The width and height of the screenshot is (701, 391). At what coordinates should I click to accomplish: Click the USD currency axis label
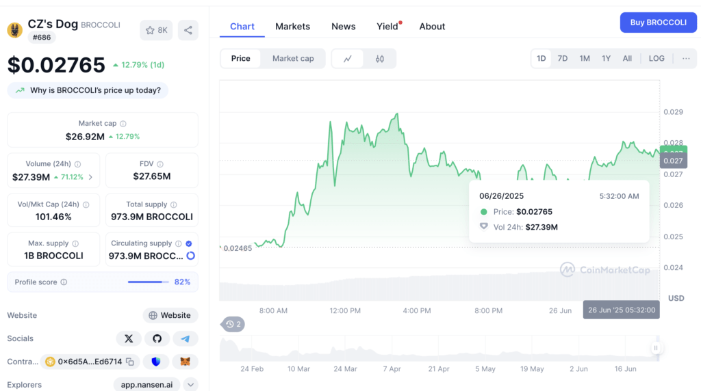(x=676, y=298)
